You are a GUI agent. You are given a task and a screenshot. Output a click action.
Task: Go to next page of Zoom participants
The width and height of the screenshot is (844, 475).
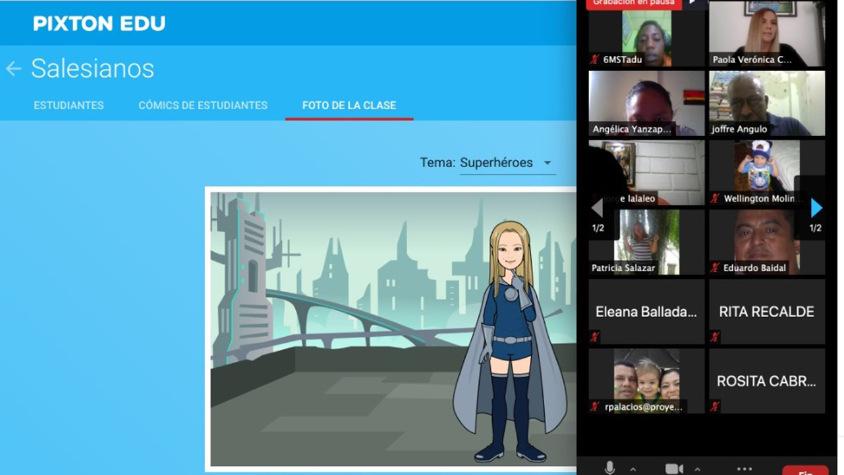816,208
